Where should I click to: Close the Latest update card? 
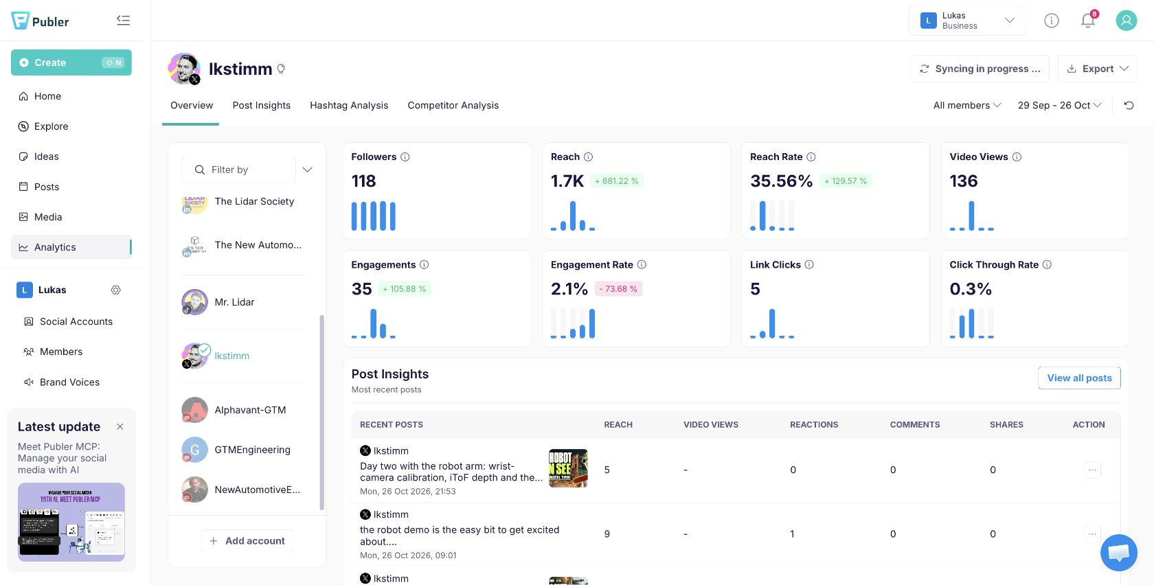pyautogui.click(x=120, y=426)
